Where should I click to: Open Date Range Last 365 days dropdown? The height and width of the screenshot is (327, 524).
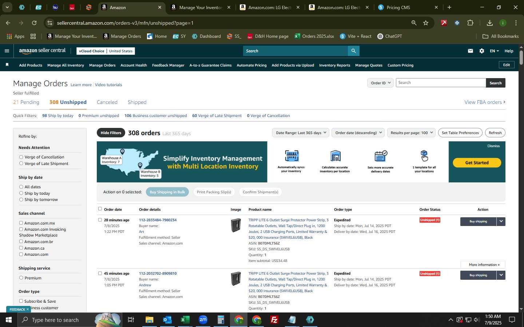click(x=301, y=133)
